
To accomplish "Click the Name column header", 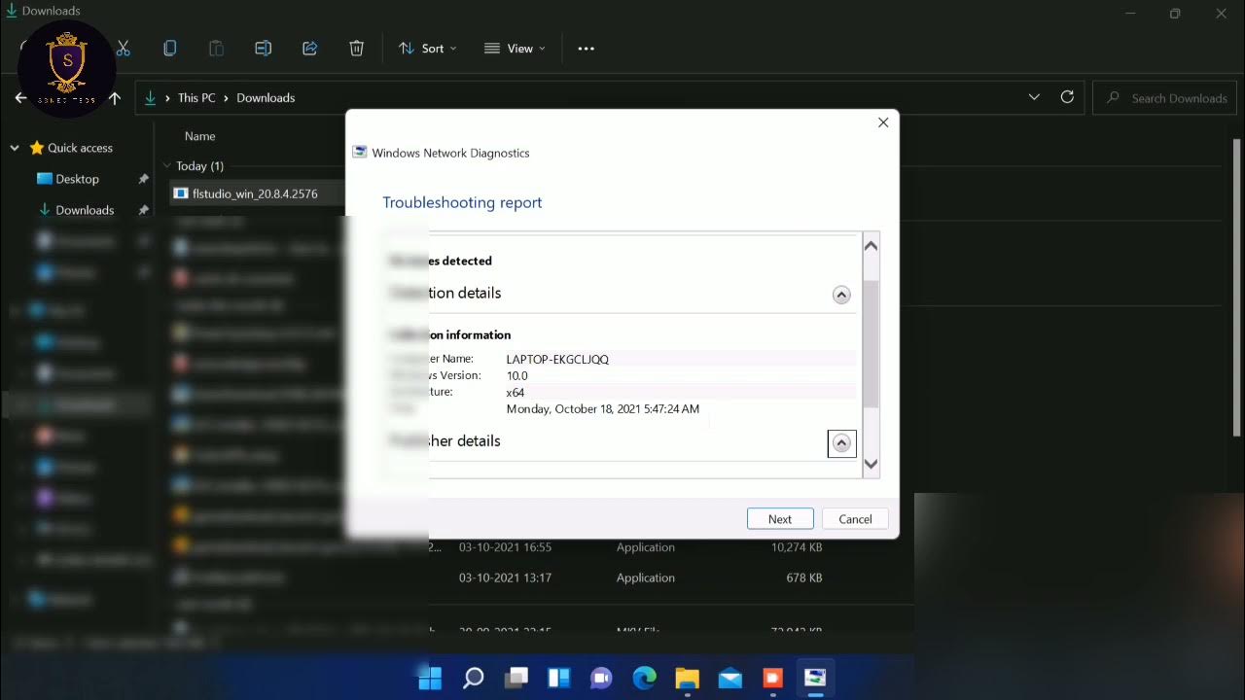I will tap(199, 136).
